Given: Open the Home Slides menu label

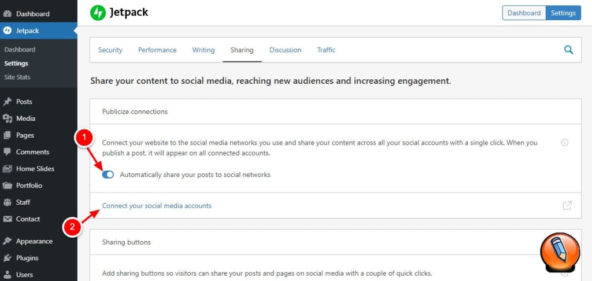Looking at the screenshot, I should tap(35, 169).
